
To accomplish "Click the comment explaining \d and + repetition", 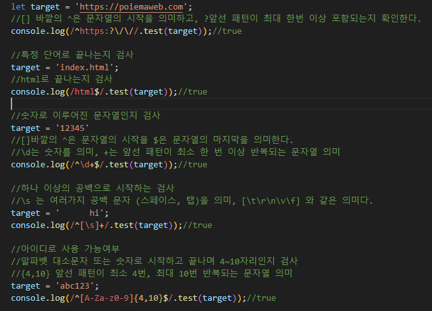I will pyautogui.click(x=175, y=152).
